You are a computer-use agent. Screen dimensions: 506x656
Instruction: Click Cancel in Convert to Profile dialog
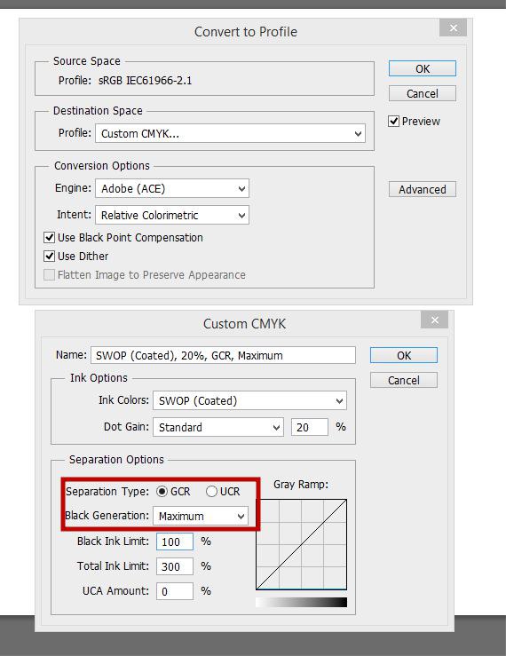click(422, 93)
